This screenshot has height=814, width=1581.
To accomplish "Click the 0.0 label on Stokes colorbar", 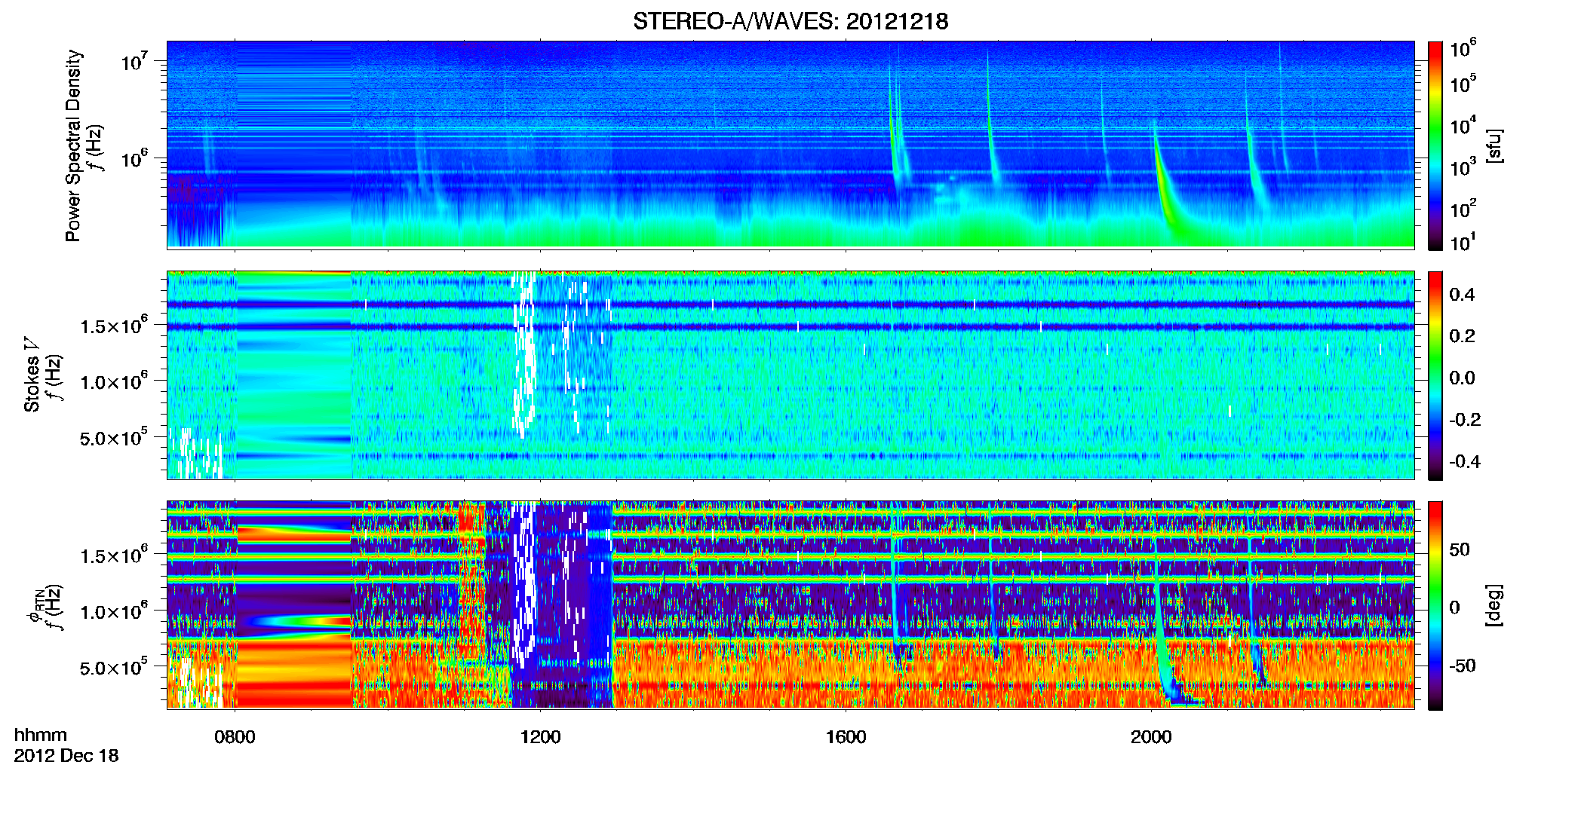I will pyautogui.click(x=1462, y=378).
